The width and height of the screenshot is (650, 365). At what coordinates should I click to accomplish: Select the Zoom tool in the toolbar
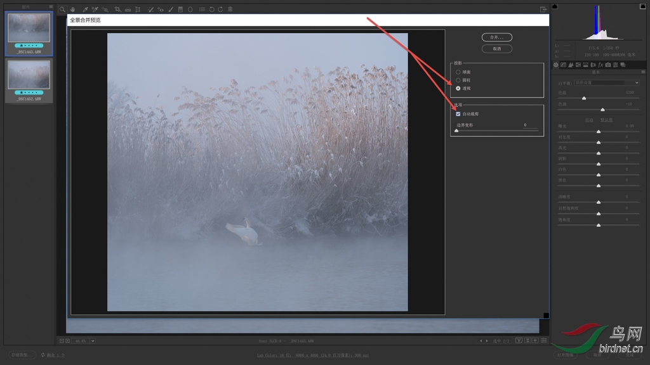pos(62,10)
